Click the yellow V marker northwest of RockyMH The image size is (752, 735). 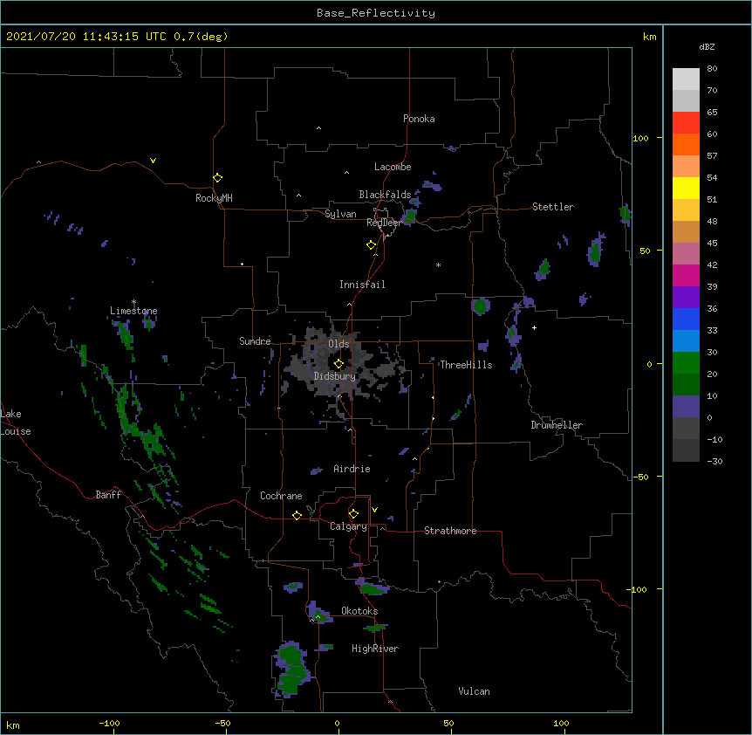(153, 161)
